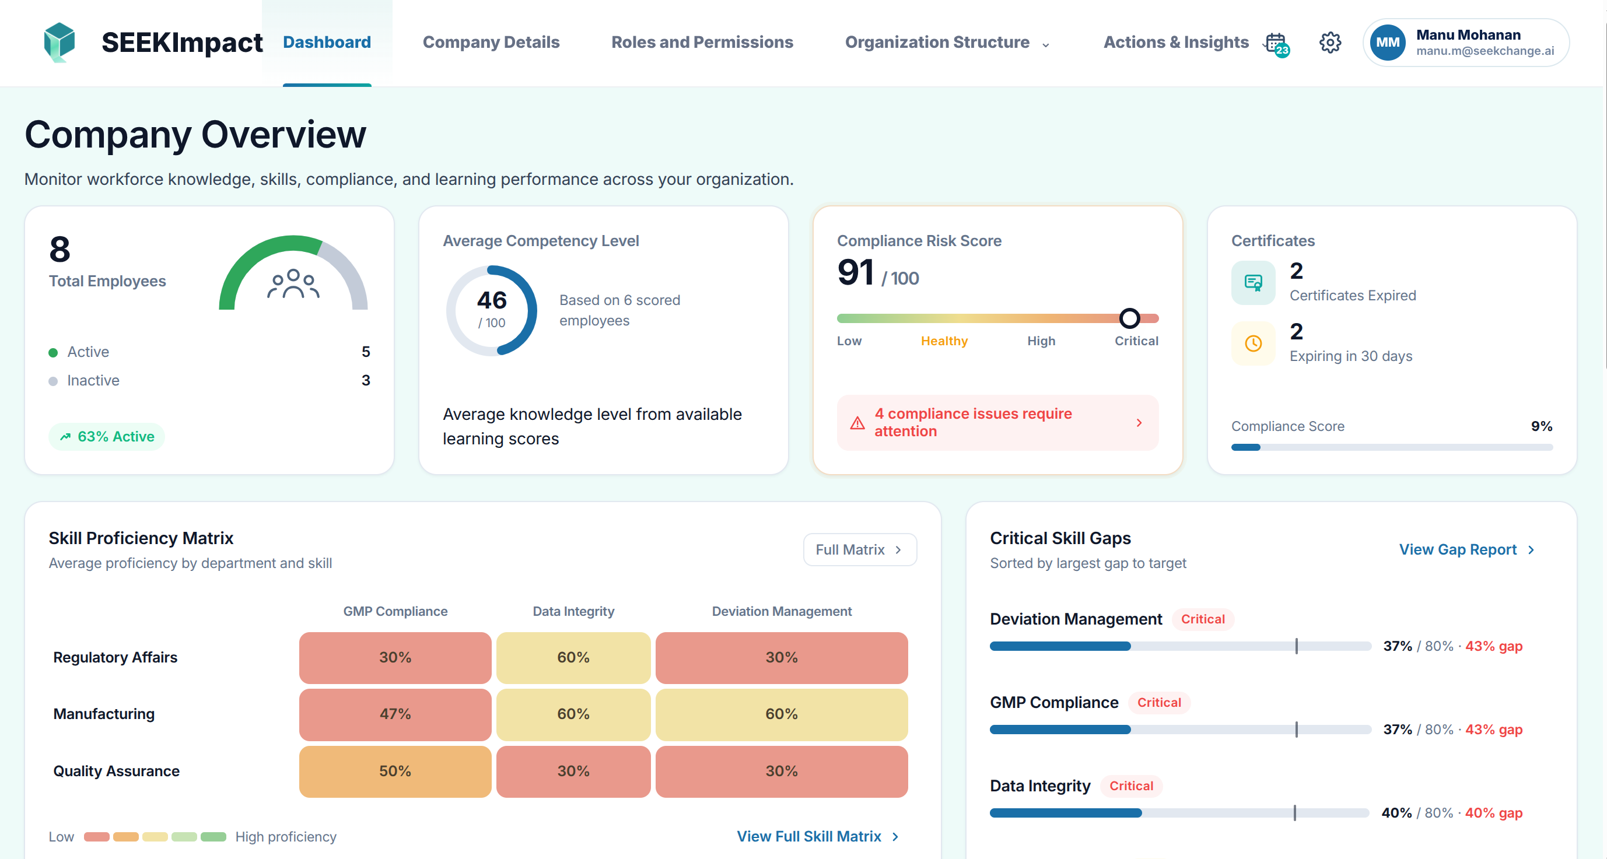Click the Quality Assurance row label
This screenshot has width=1607, height=859.
pos(117,772)
